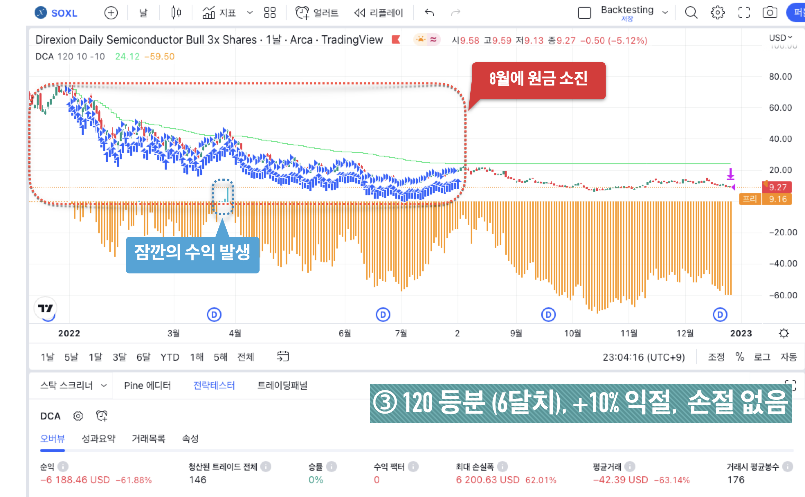
Task: Toggle logarithmic scale with 로그
Action: click(763, 357)
